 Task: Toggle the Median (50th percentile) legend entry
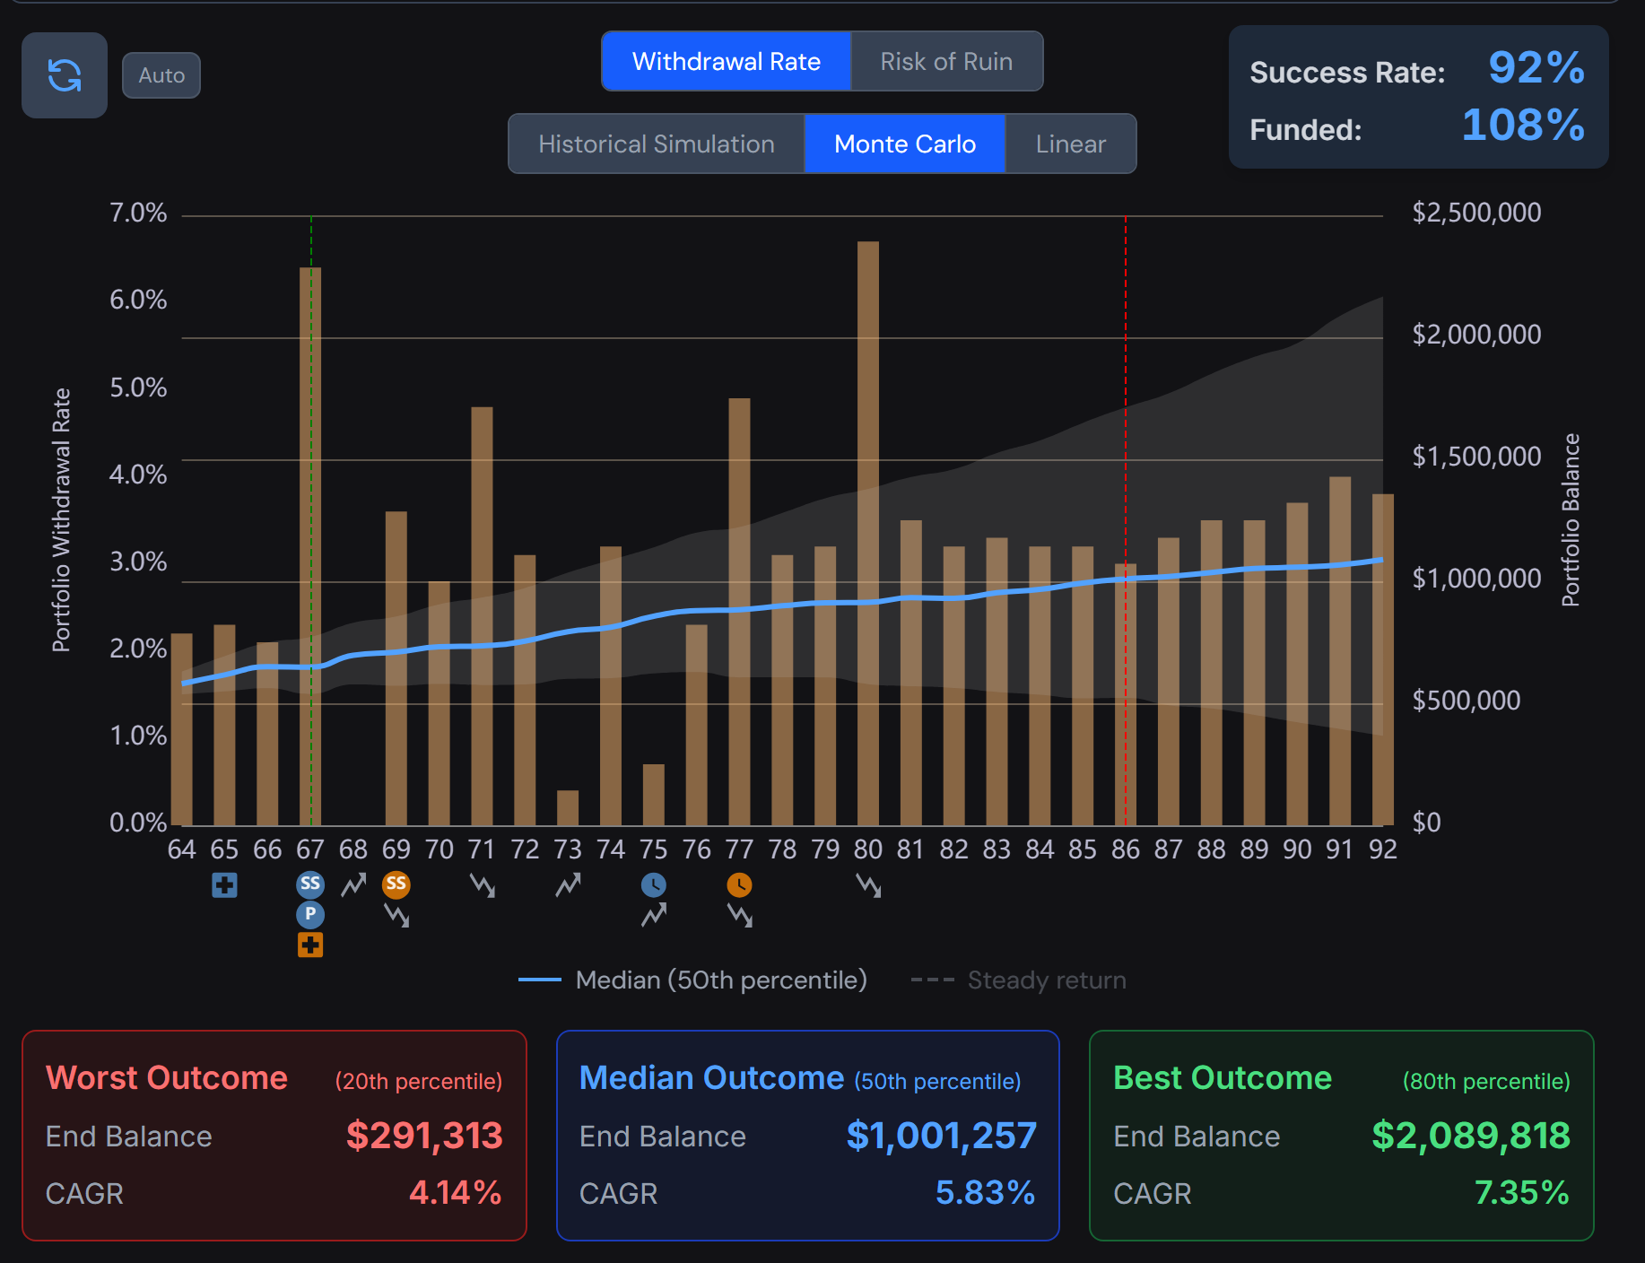[x=692, y=980]
